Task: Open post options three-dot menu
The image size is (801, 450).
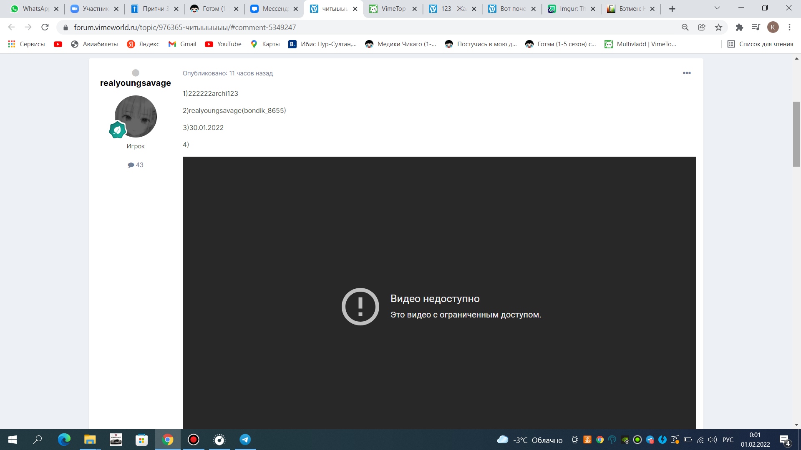Action: click(687, 73)
